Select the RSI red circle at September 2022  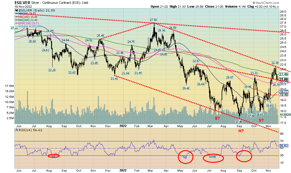(244, 156)
